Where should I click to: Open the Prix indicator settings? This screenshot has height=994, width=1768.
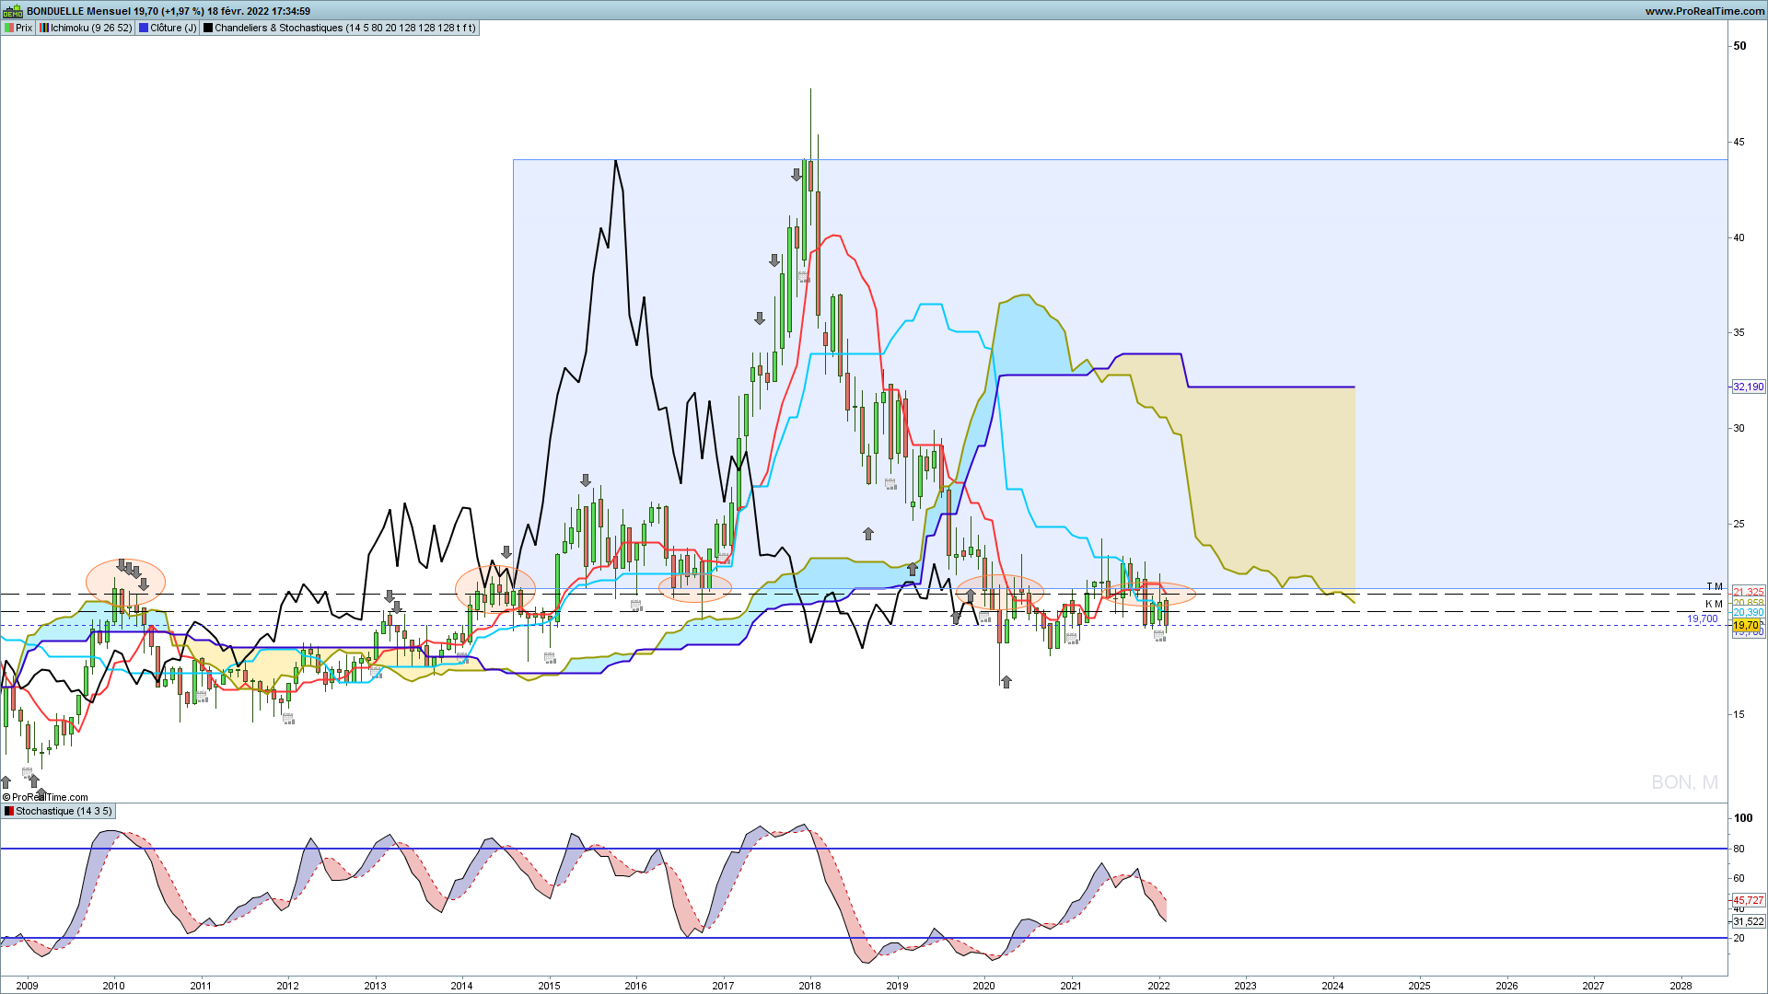18,28
